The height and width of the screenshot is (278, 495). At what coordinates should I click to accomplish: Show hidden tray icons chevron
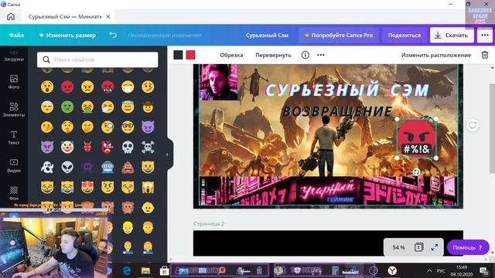tap(429, 270)
